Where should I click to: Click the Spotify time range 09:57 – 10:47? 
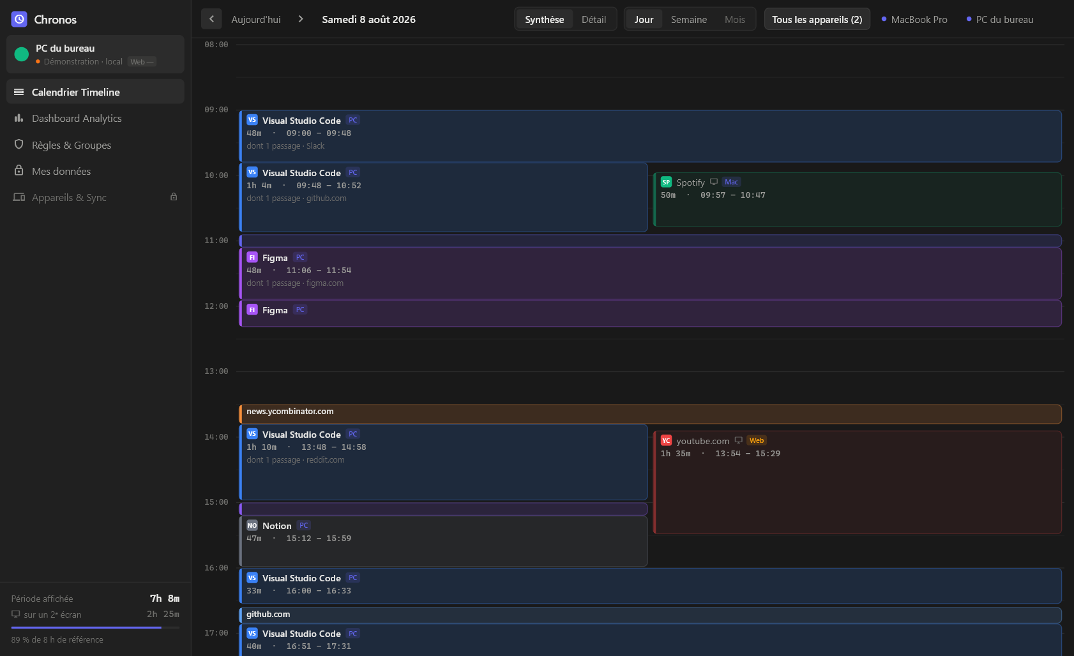(x=732, y=195)
